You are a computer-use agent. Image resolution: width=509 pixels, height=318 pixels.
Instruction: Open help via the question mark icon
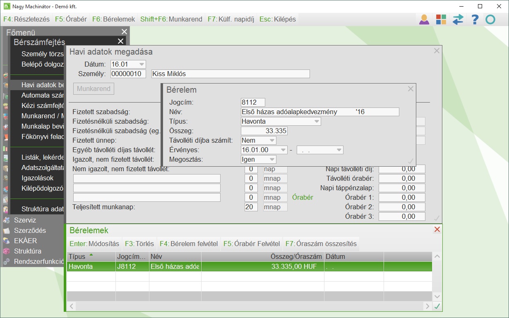[475, 19]
